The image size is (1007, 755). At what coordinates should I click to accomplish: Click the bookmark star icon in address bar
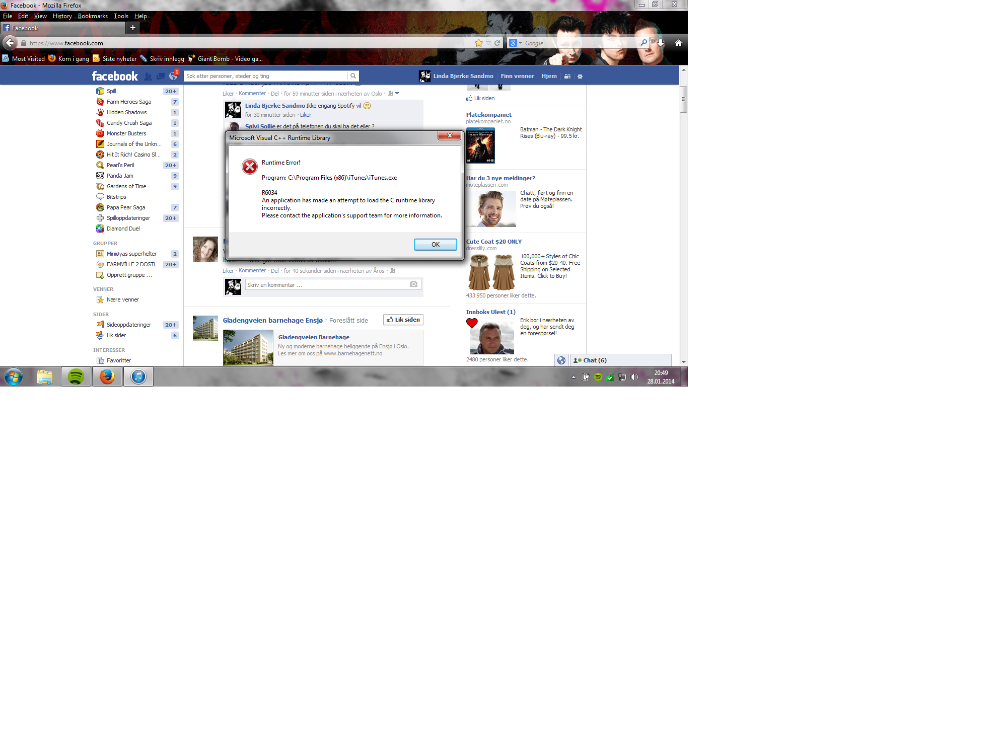click(x=478, y=43)
